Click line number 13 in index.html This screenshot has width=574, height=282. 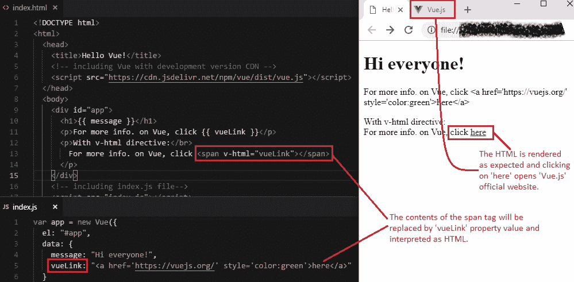14,153
